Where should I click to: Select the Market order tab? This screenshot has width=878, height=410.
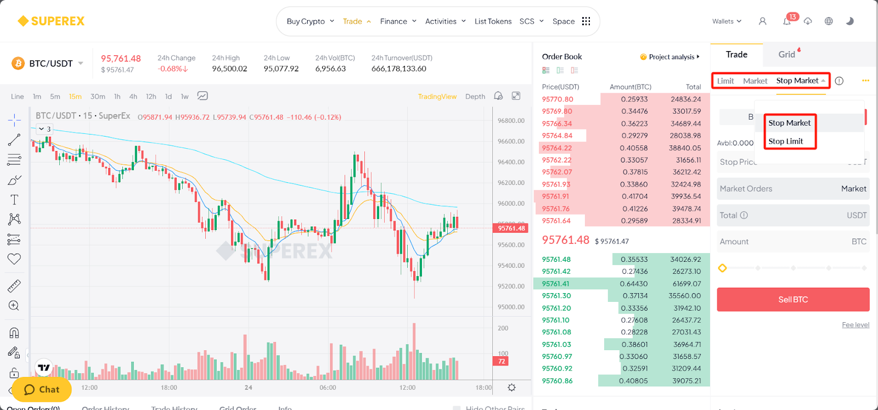point(755,81)
